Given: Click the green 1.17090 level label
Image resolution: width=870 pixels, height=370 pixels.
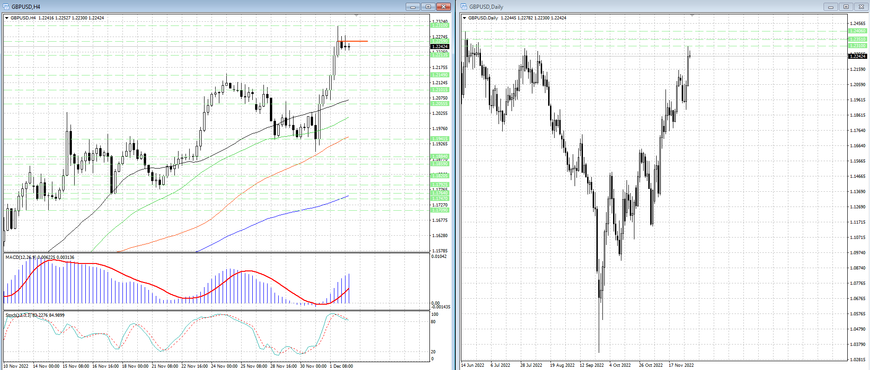Looking at the screenshot, I should pyautogui.click(x=440, y=210).
